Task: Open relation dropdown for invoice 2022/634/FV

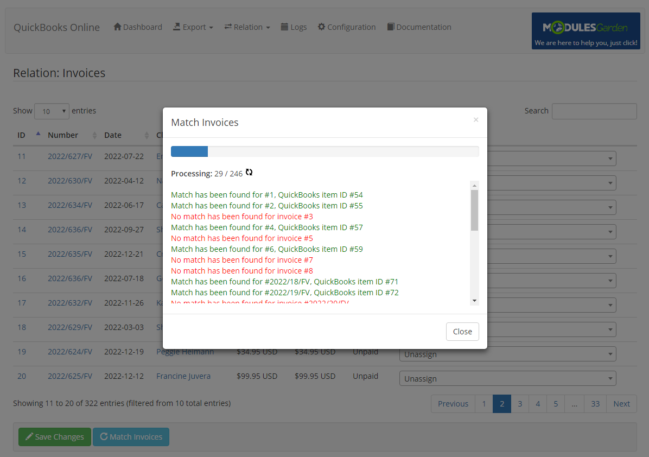Action: click(x=551, y=207)
